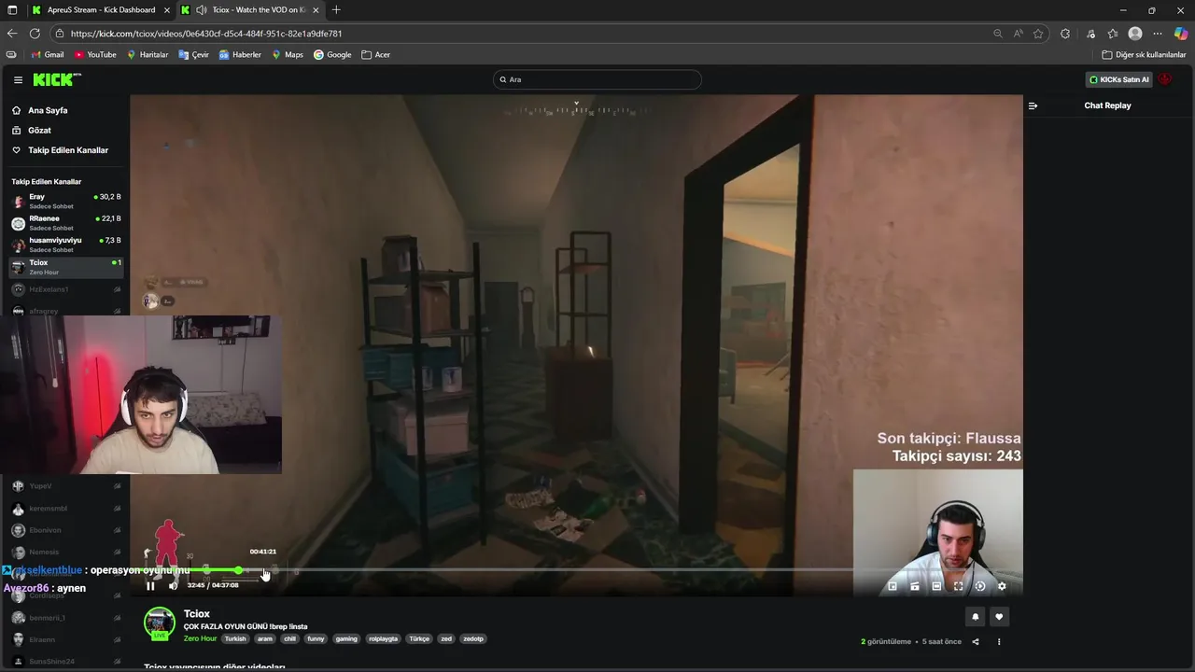Open the video player settings gear
1195x672 pixels.
pos(1002,586)
